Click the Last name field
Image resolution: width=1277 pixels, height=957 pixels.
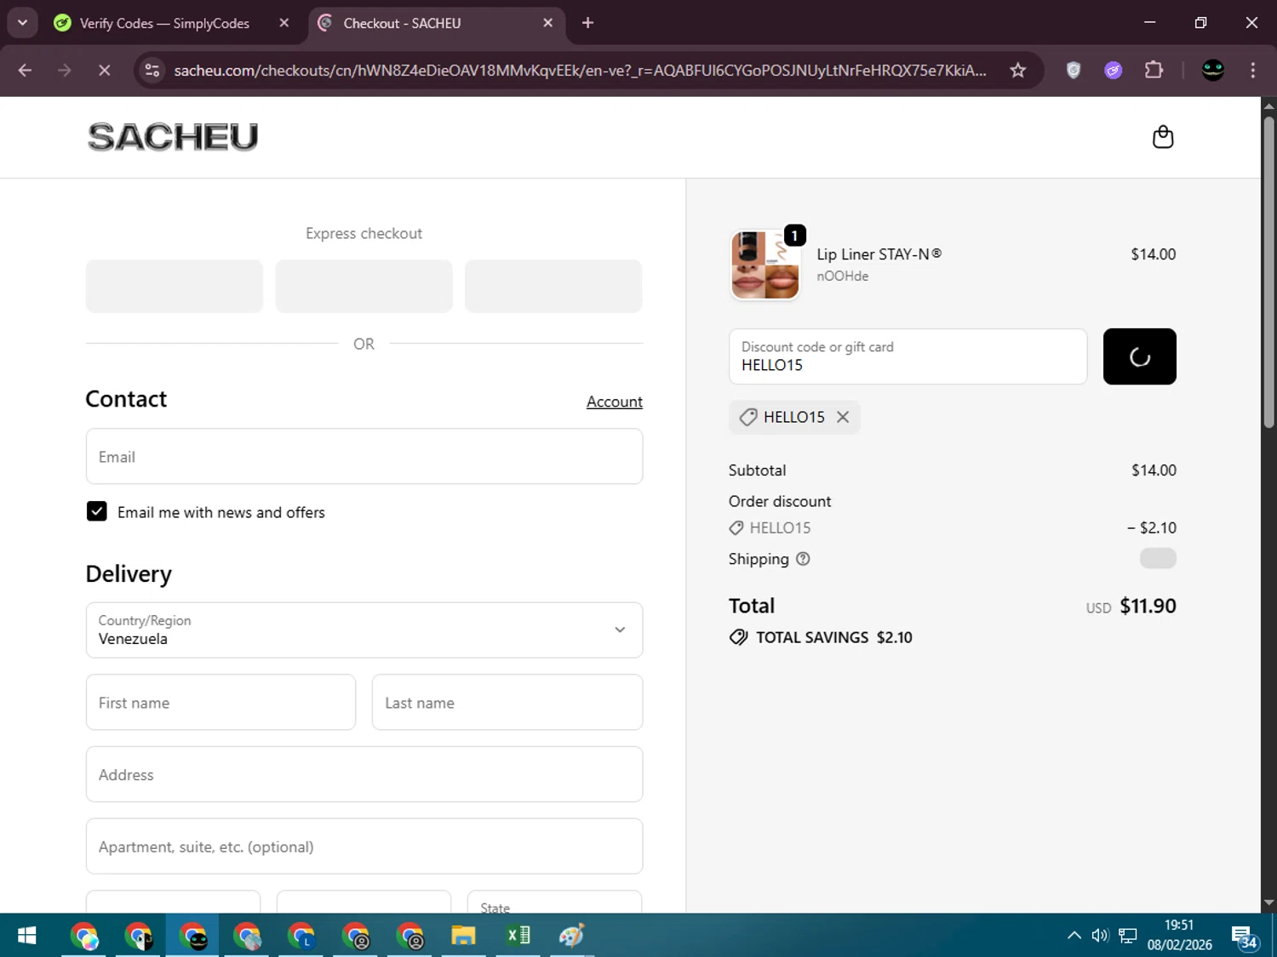point(507,703)
